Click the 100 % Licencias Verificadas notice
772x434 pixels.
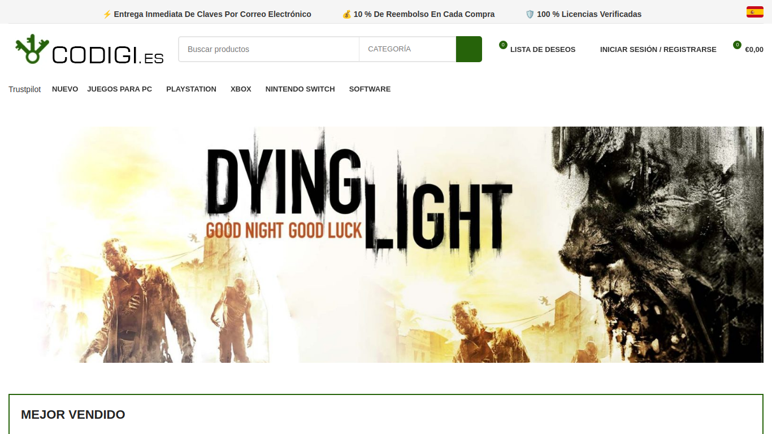pyautogui.click(x=583, y=14)
